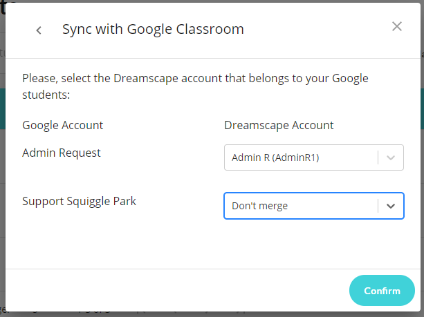Screen dimensions: 424x317
Task: Select the Admin Request Google account label
Action: [x=62, y=153]
